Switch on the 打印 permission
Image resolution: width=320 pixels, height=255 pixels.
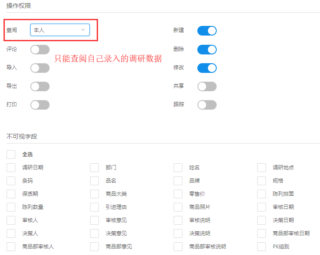(x=40, y=105)
